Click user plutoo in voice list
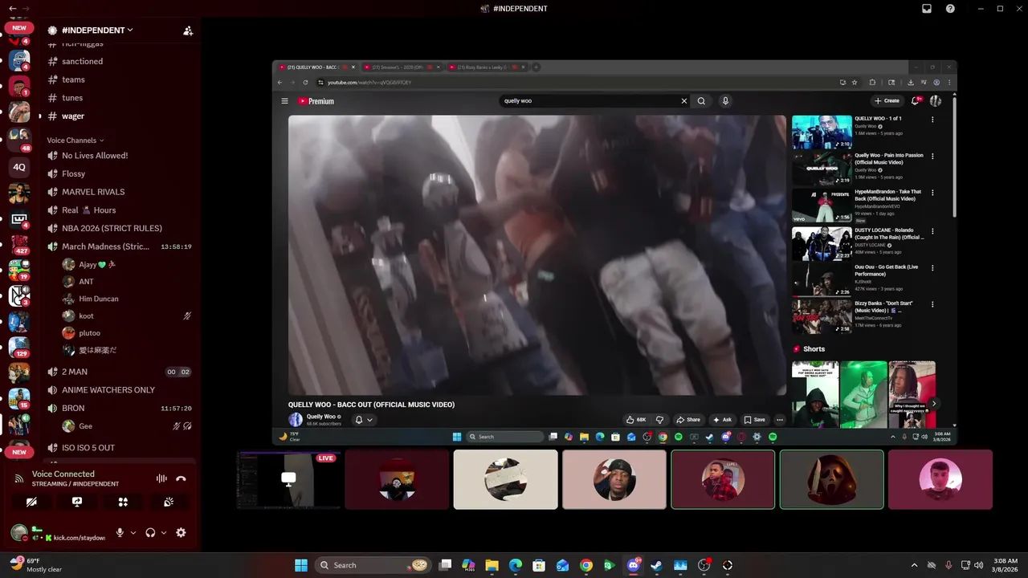 coord(89,333)
